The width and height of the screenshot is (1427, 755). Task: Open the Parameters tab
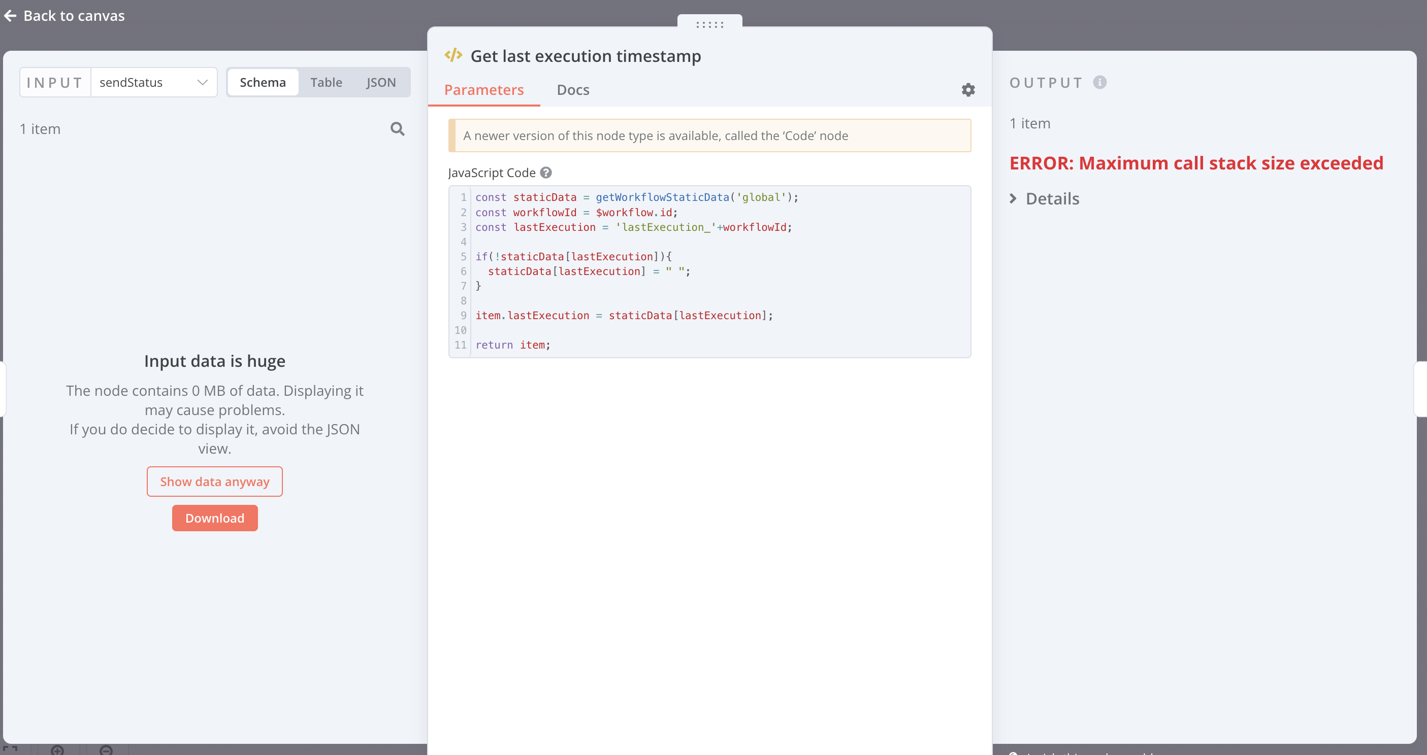coord(483,90)
